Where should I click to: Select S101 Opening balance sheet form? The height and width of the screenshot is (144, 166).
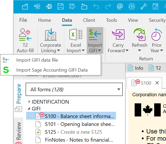coord(80,124)
